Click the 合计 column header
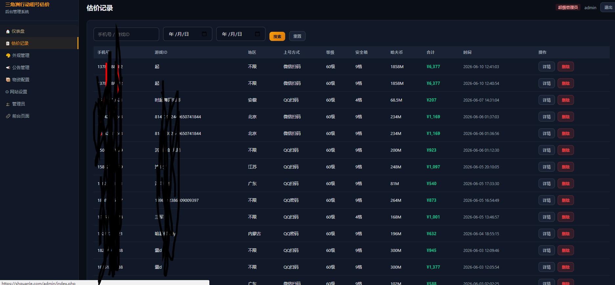Screen dimensions: 615x285 (x=431, y=52)
